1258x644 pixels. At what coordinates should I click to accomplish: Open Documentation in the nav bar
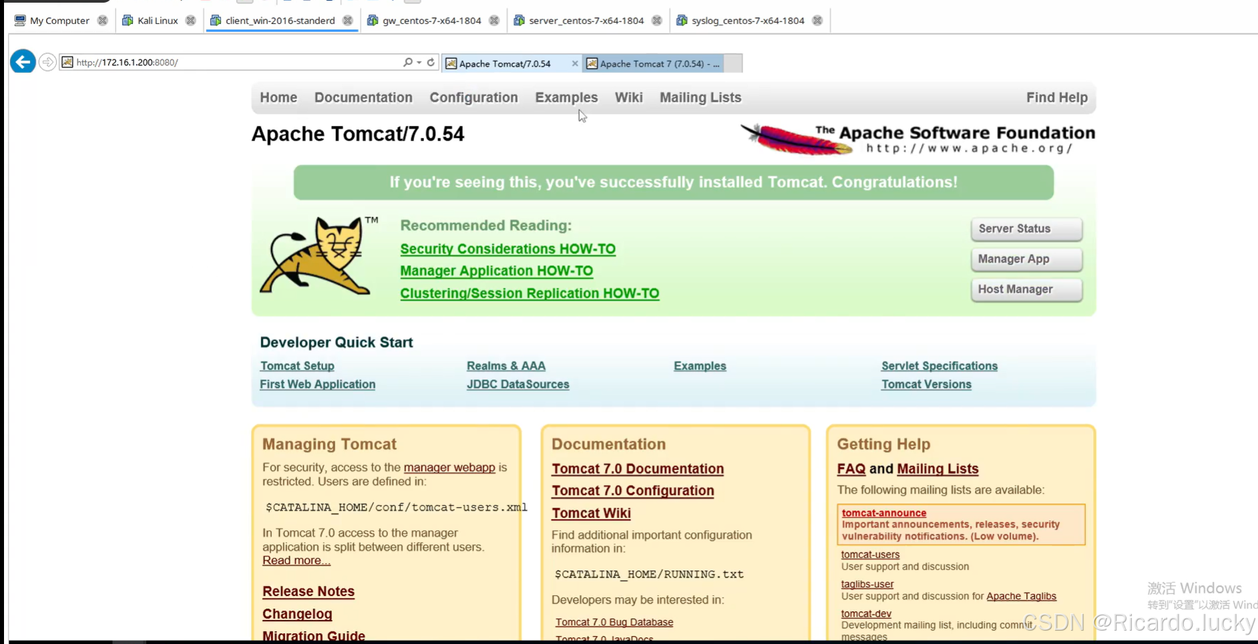(363, 98)
